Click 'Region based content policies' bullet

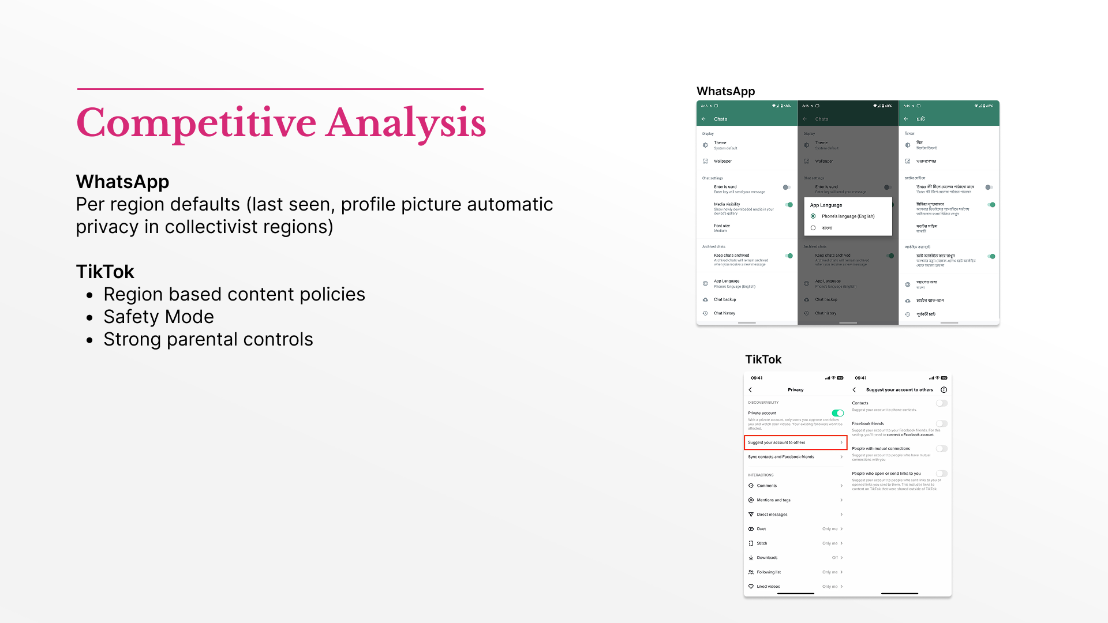[x=234, y=294]
